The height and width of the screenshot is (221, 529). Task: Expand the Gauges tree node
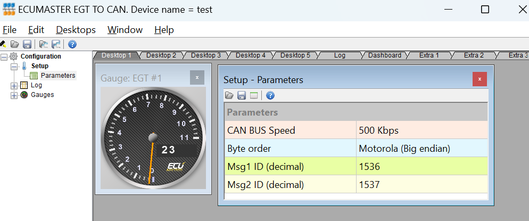[14, 96]
